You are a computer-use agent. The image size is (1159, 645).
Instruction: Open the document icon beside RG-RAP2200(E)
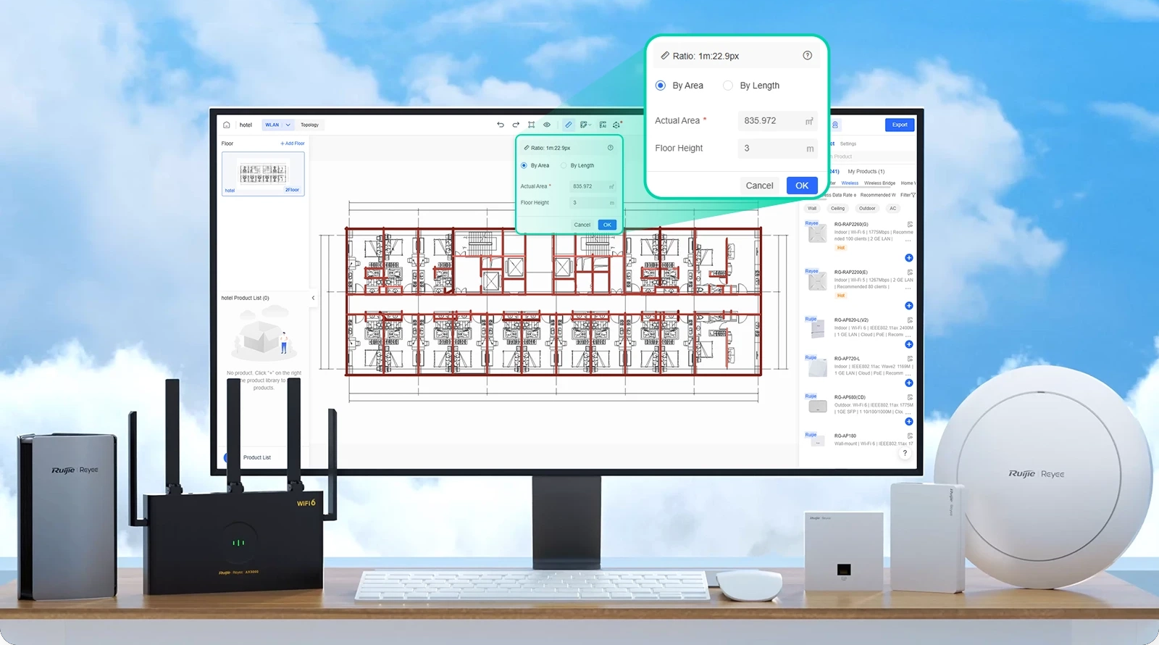click(x=911, y=272)
